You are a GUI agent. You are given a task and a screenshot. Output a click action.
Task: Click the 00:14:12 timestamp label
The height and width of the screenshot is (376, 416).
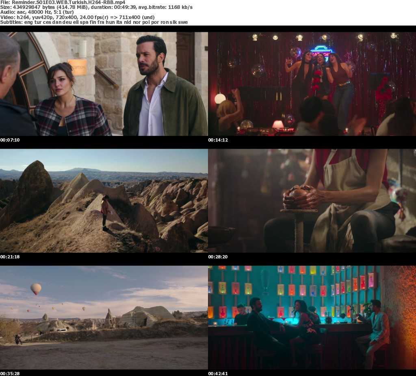click(218, 140)
